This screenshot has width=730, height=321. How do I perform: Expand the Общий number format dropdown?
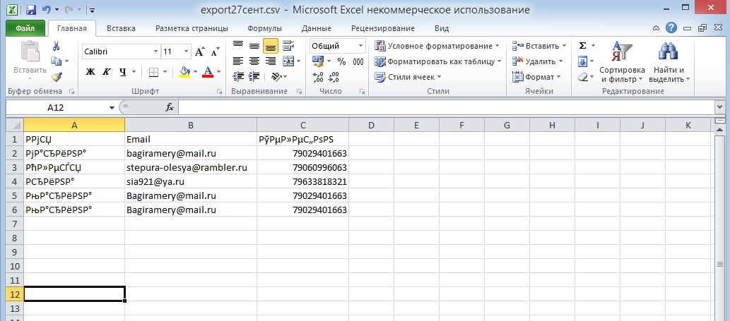pos(360,46)
